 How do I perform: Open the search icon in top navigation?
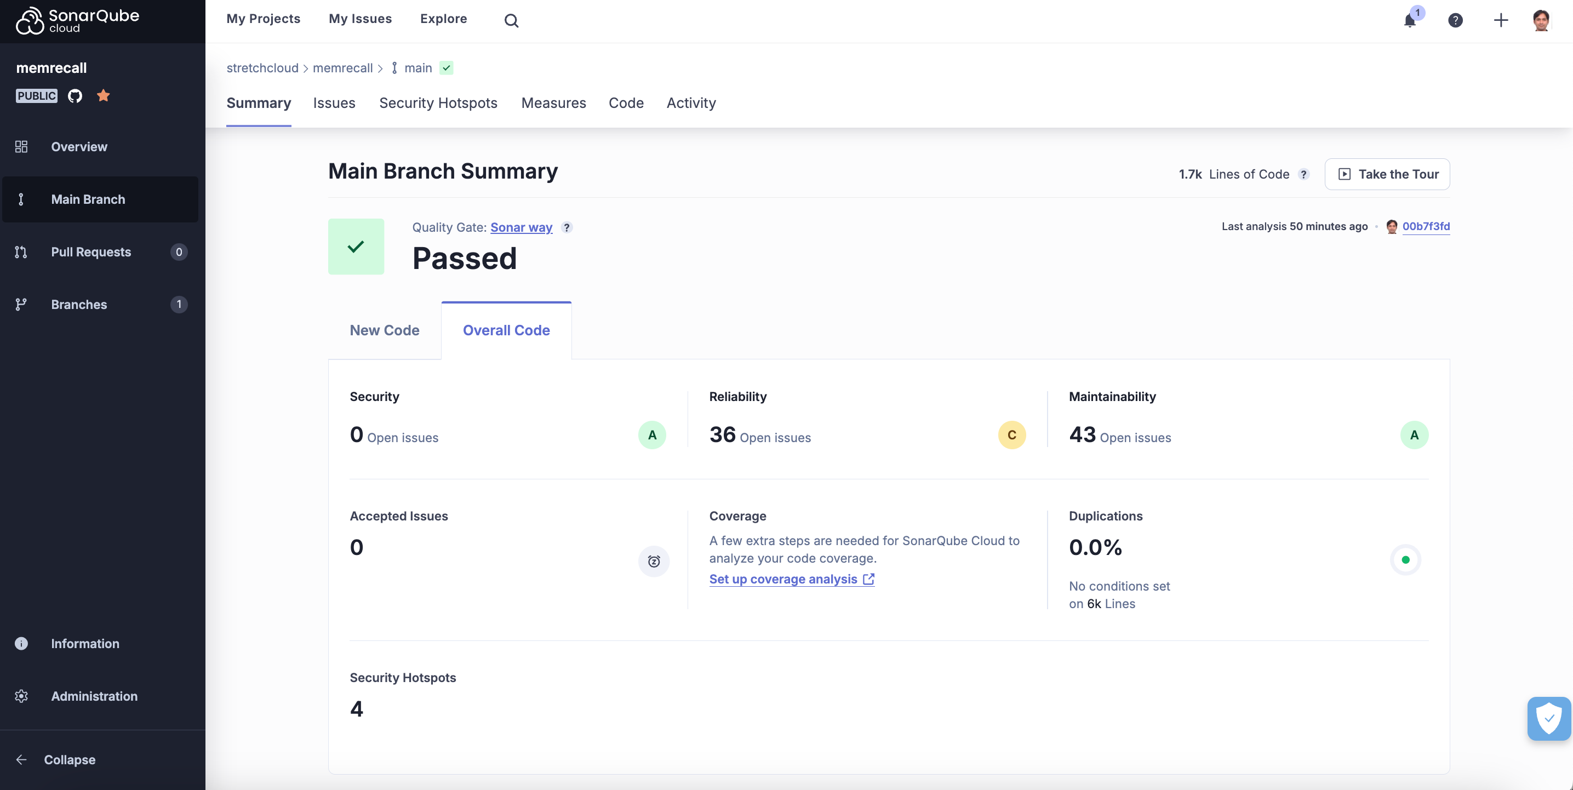click(x=511, y=20)
